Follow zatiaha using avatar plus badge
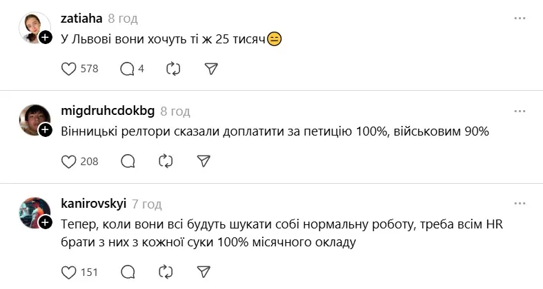Viewport: 543px width, 289px height. coord(46,38)
